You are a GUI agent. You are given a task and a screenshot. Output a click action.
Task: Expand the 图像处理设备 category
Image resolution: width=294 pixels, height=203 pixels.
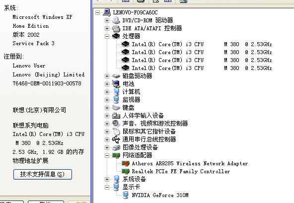107,147
